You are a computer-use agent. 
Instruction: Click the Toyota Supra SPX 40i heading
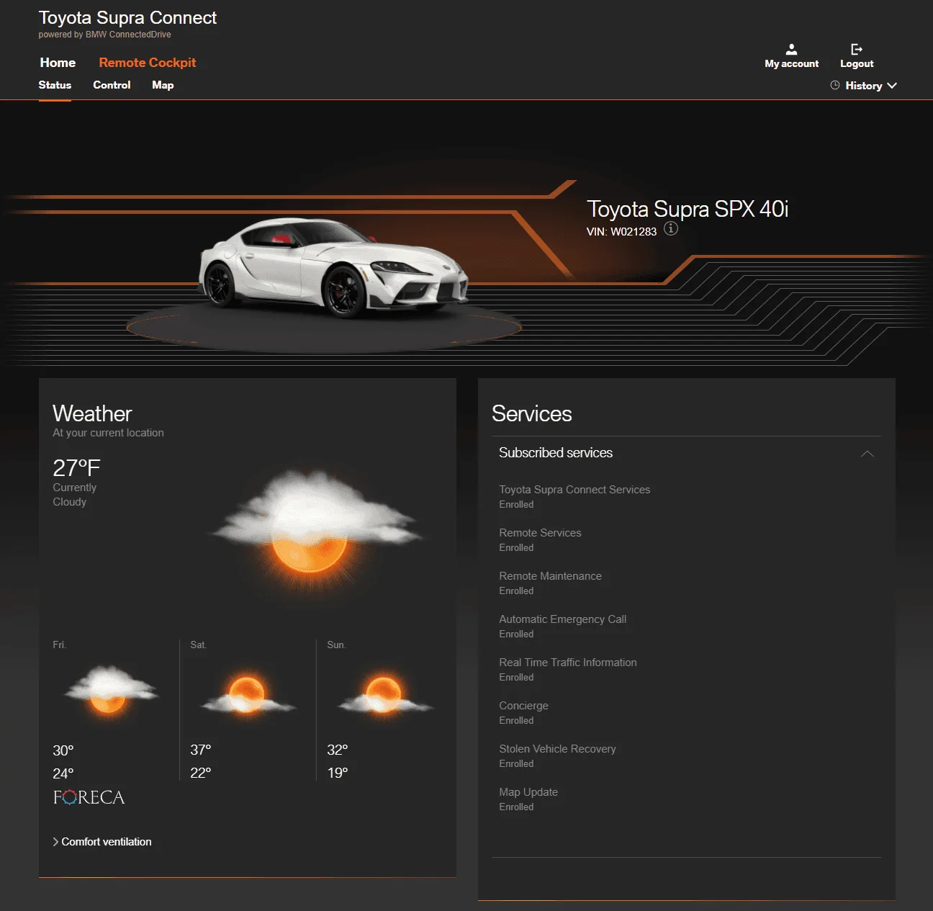click(688, 209)
